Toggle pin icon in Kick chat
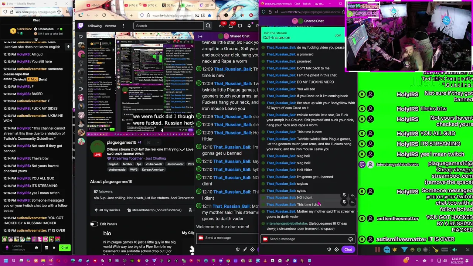Viewport: 473px width, 266px height. [x=68, y=47]
